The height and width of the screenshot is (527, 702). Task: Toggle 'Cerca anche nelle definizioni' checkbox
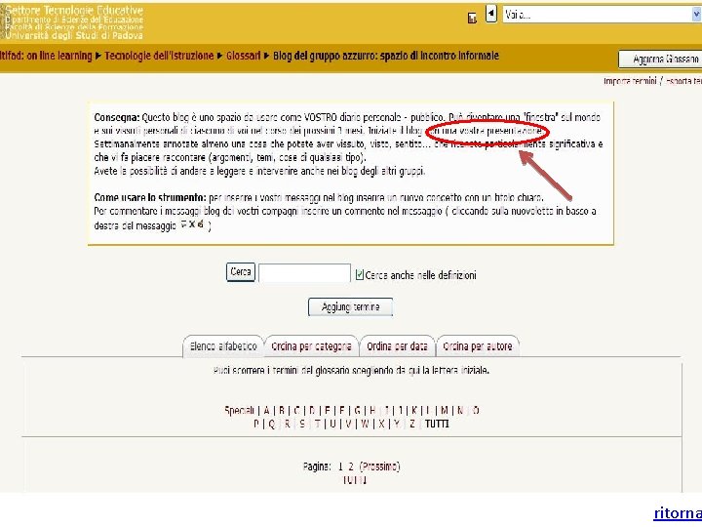coord(359,274)
